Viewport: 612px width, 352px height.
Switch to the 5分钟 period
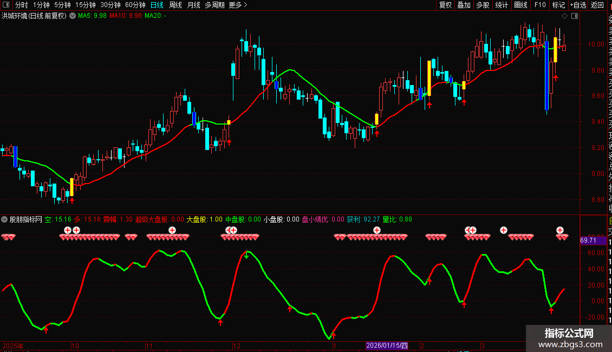click(x=62, y=5)
